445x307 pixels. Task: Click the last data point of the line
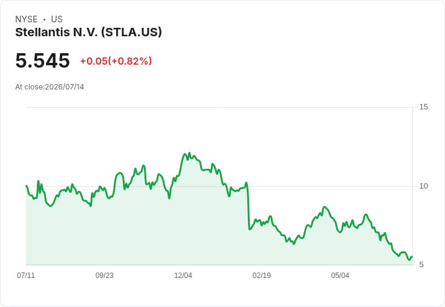[x=412, y=257]
